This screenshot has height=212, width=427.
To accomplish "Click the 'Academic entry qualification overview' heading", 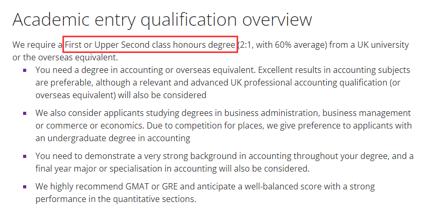I will pyautogui.click(x=162, y=20).
